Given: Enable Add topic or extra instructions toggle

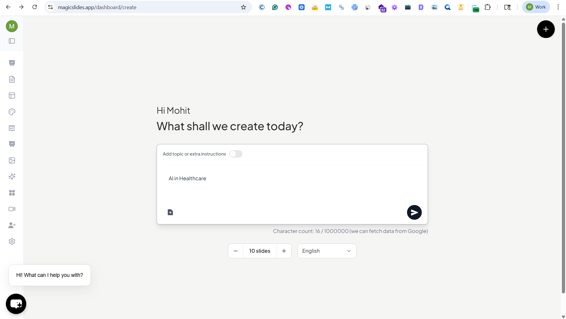Looking at the screenshot, I should click(236, 154).
